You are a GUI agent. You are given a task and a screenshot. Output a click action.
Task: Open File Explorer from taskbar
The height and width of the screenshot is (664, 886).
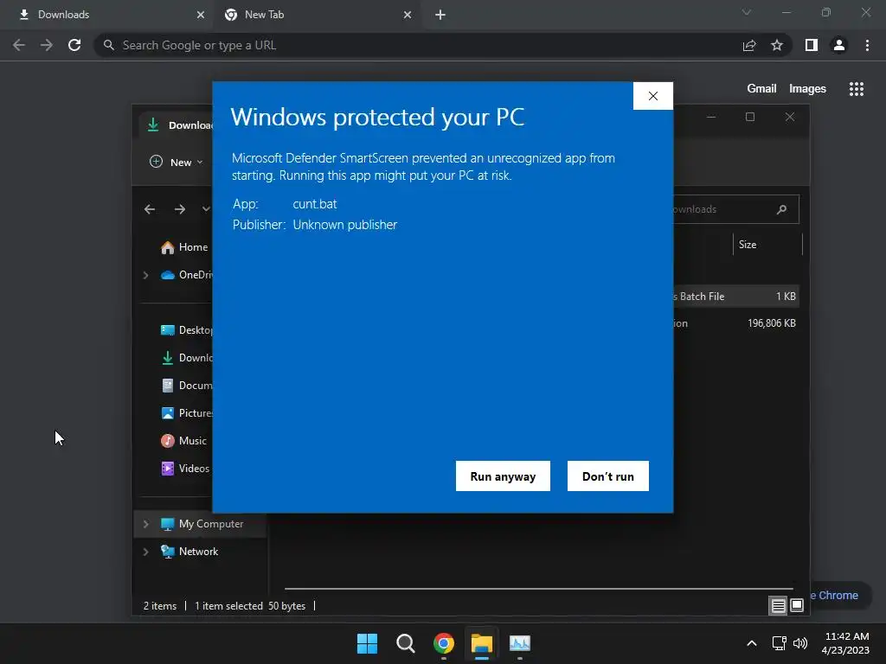pyautogui.click(x=482, y=643)
